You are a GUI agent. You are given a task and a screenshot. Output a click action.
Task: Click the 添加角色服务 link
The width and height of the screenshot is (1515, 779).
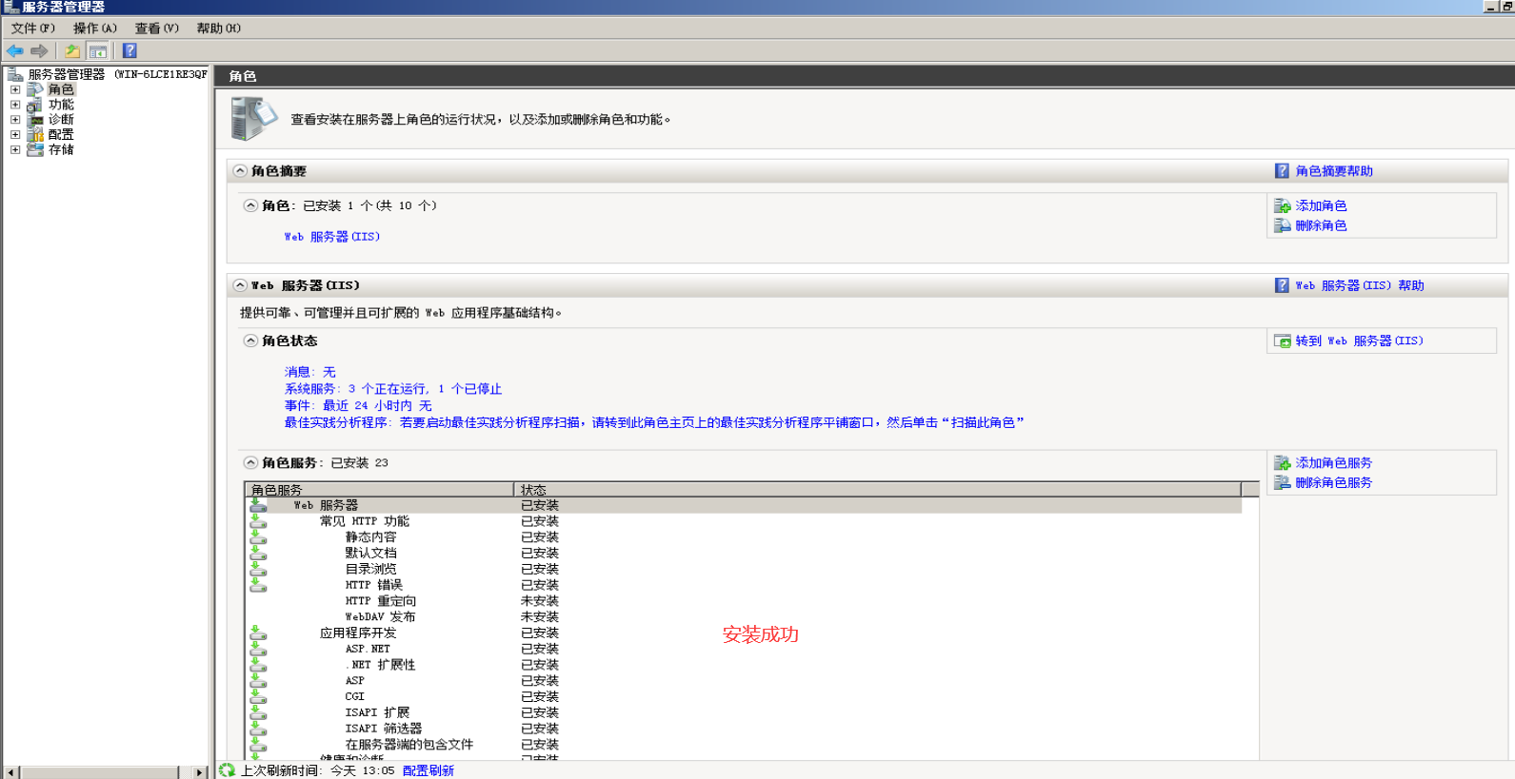pos(1333,463)
